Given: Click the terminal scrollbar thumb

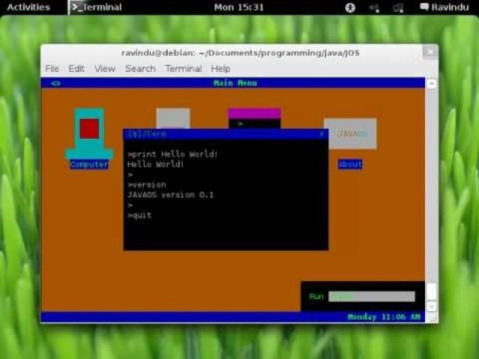Looking at the screenshot, I should tap(431, 292).
